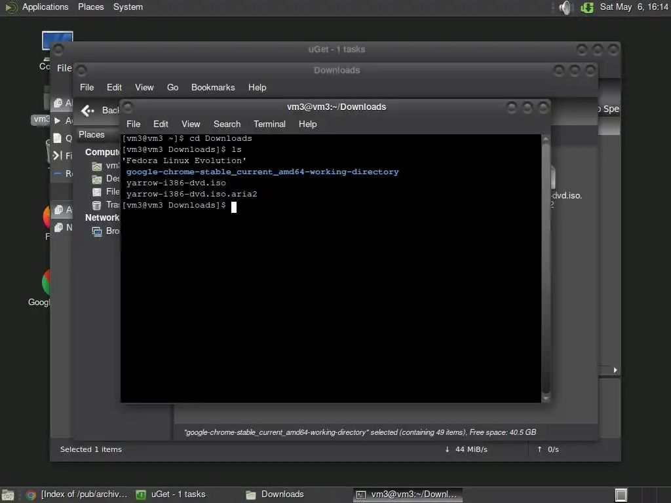The width and height of the screenshot is (671, 503).
Task: Click the date and time clock
Action: [x=634, y=7]
